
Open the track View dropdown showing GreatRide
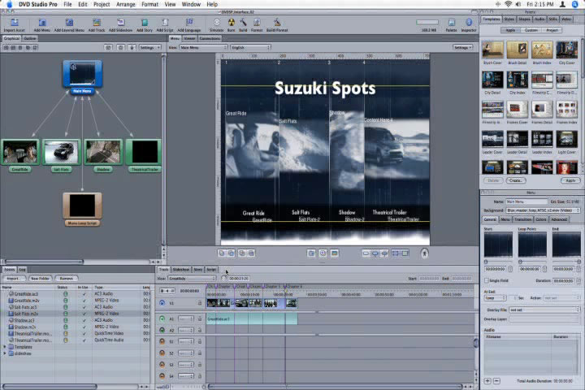tap(192, 279)
